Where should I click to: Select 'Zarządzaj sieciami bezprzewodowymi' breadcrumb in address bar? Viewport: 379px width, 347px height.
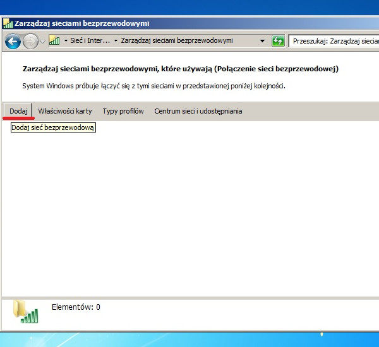click(x=176, y=41)
